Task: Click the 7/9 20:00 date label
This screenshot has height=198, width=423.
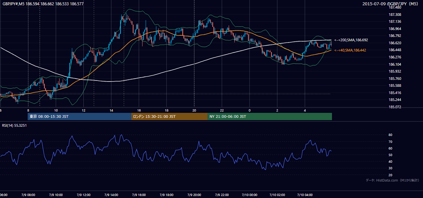Action: tap(194, 195)
